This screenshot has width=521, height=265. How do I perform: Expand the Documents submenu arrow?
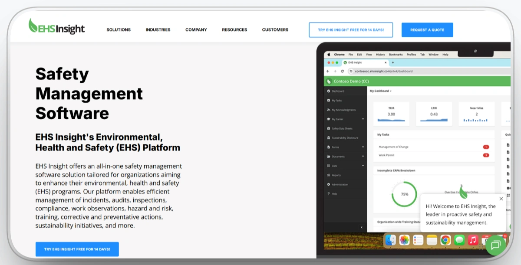(x=363, y=157)
